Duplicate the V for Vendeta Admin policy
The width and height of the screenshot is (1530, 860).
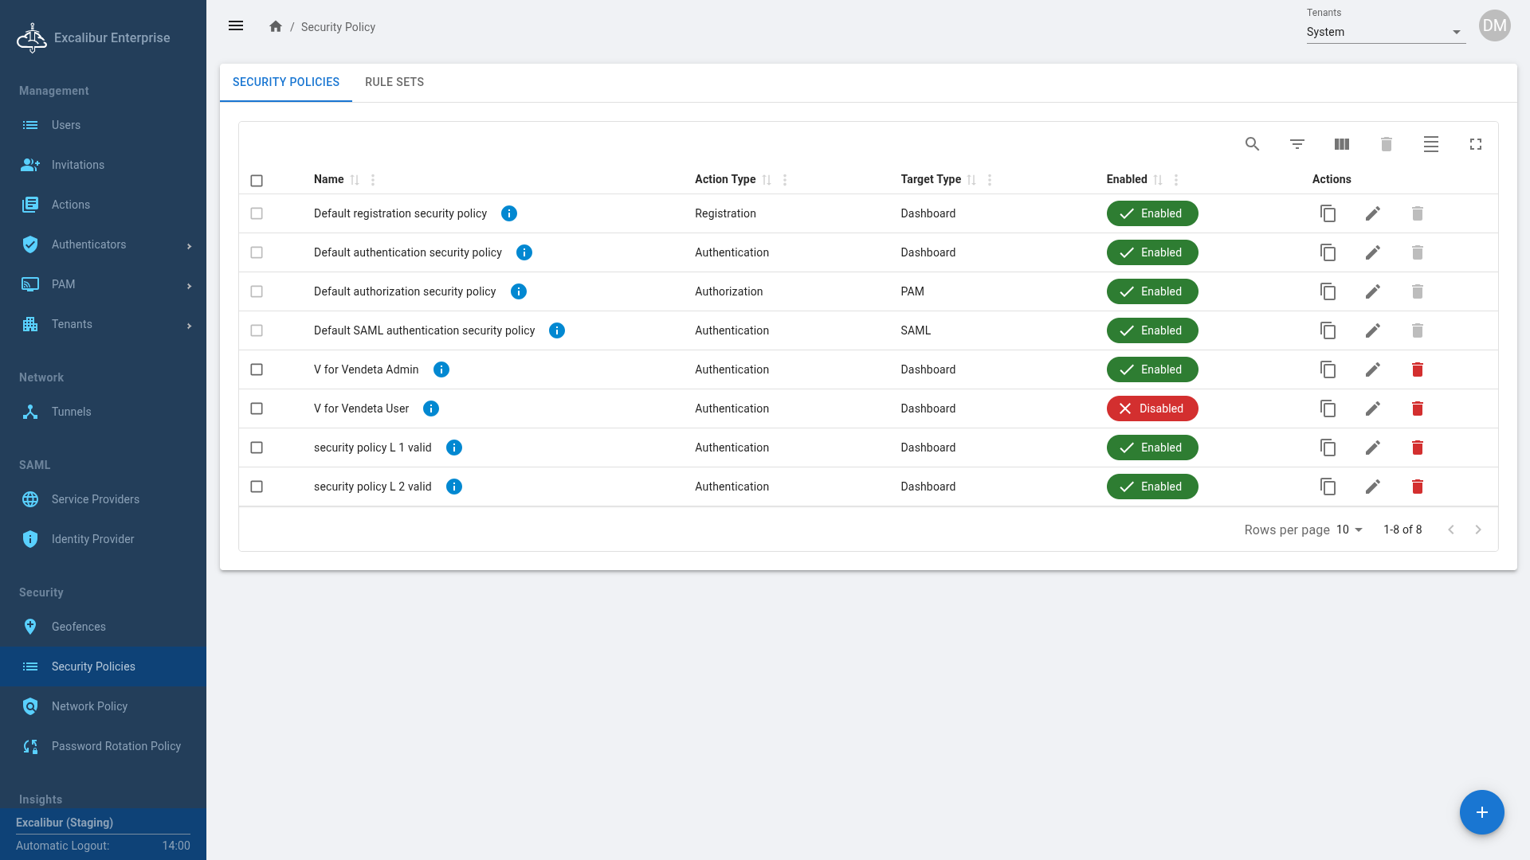[1328, 369]
